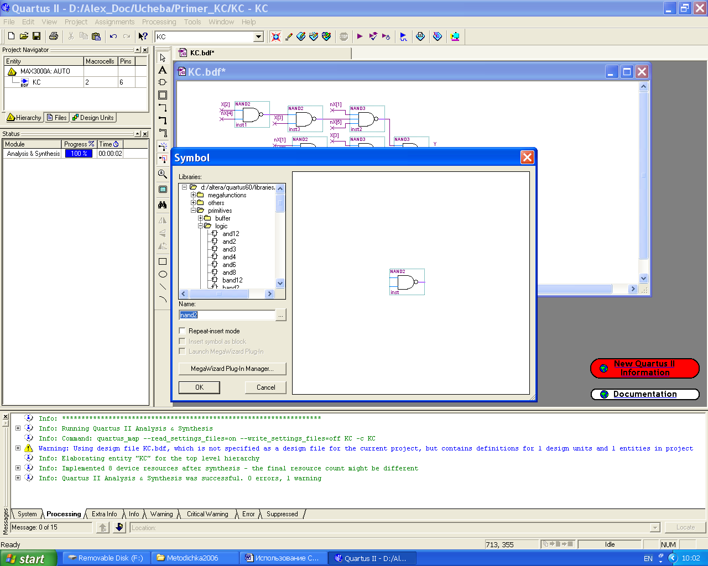Select the Arc drawing tool
Screen dimensions: 708x566
point(163,300)
